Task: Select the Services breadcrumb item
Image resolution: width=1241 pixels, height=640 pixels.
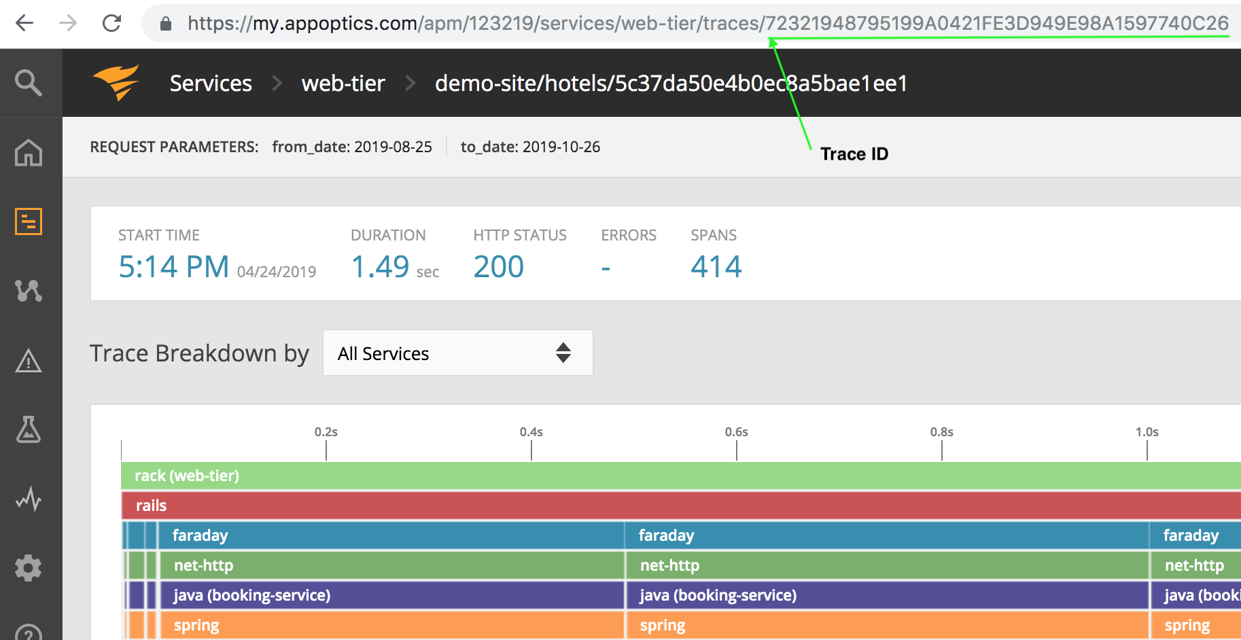Action: click(210, 83)
